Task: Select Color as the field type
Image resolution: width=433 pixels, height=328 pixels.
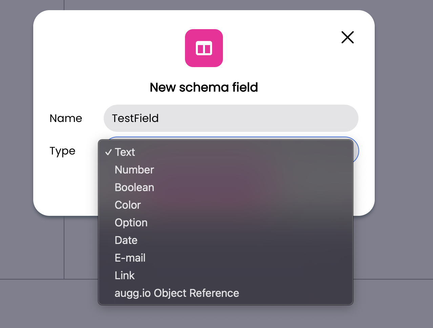Action: (128, 205)
